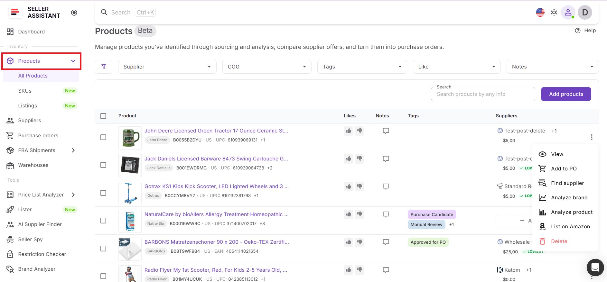Check the BARBONS product checkbox
Screen dimensions: 607x282
pyautogui.click(x=103, y=249)
